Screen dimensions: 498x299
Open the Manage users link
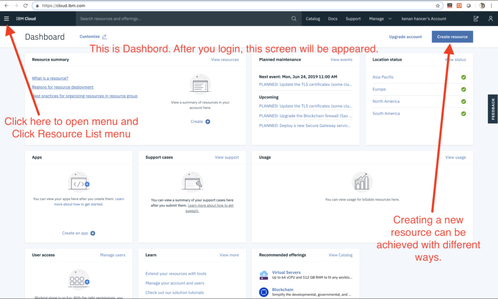(113, 255)
